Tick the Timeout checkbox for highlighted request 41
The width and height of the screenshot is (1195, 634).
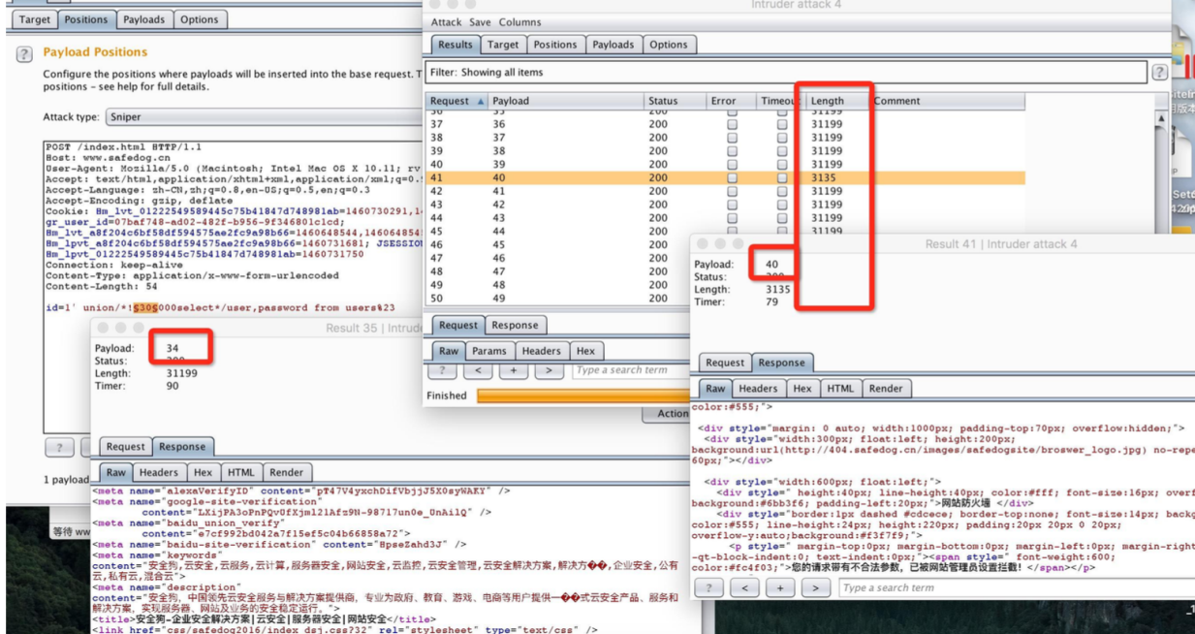pos(782,178)
